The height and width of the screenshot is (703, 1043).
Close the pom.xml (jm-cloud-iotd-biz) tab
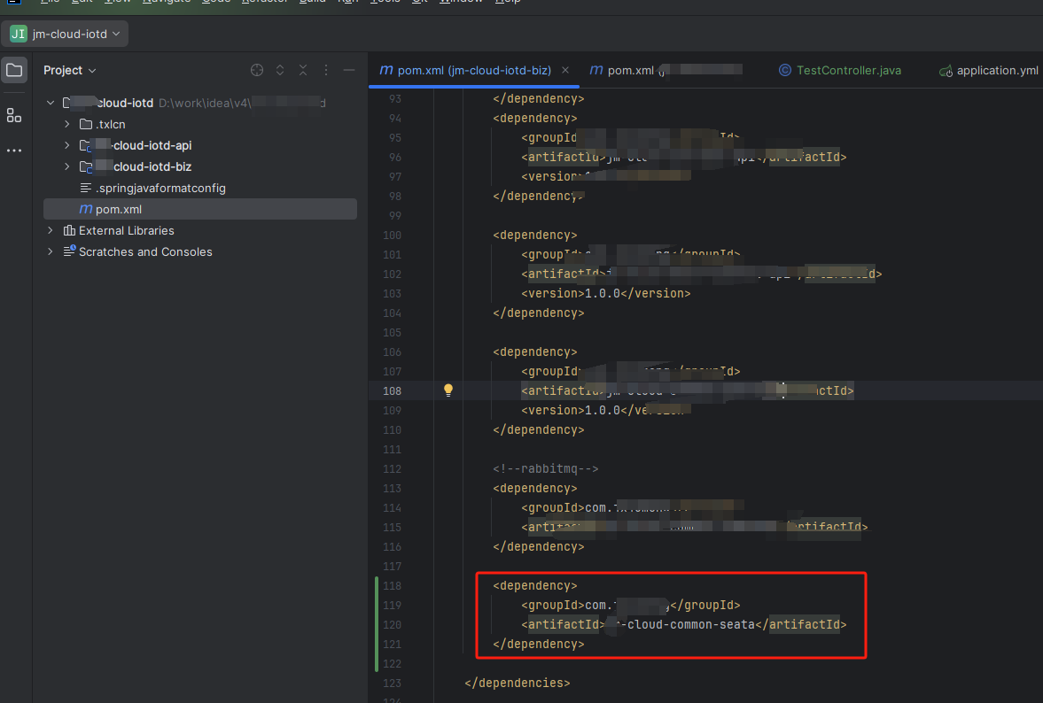pyautogui.click(x=565, y=70)
